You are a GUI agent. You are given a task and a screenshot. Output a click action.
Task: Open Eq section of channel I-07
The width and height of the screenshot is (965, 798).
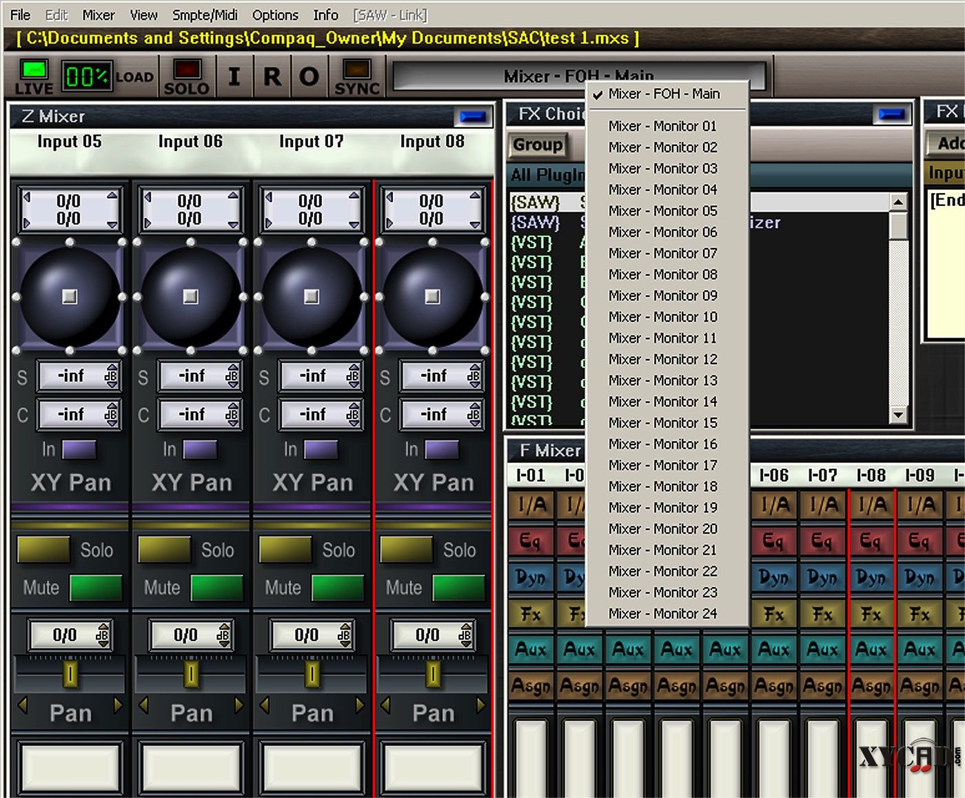(x=822, y=541)
